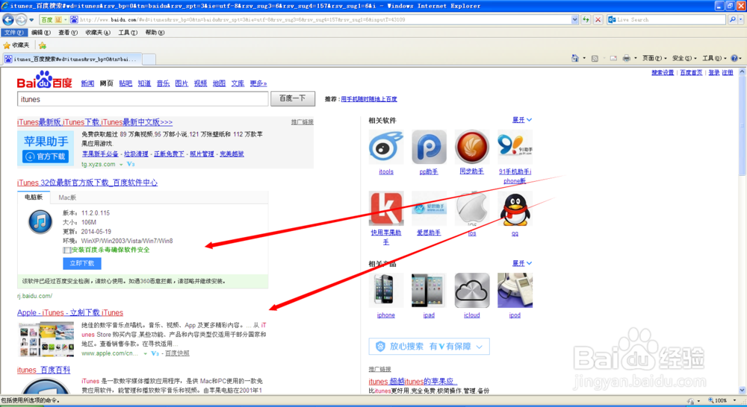Click the 官方下载 button in the ad

pyautogui.click(x=46, y=157)
